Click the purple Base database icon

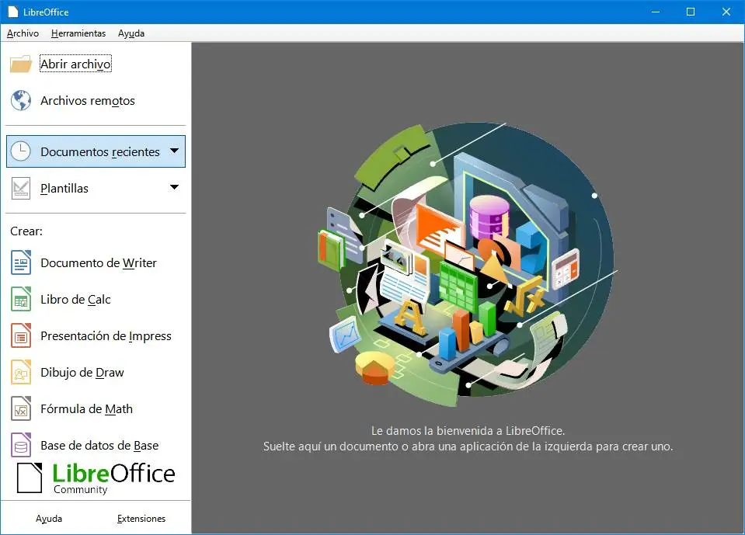[x=21, y=445]
